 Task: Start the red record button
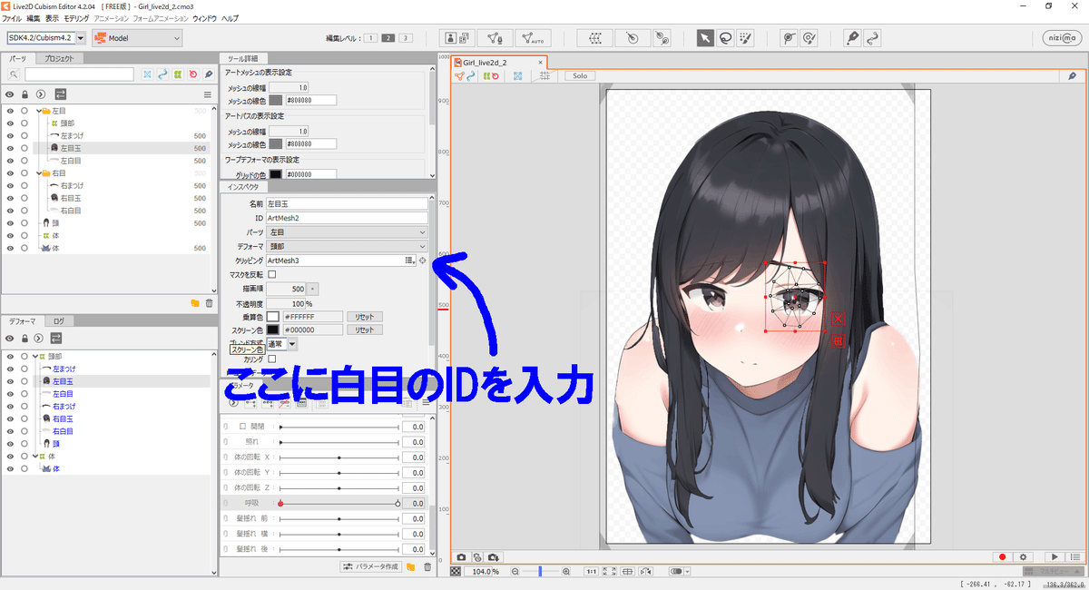pyautogui.click(x=1002, y=556)
